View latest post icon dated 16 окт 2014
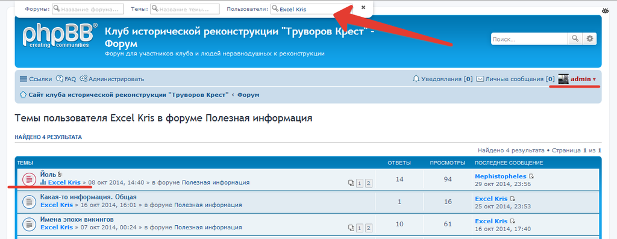The image size is (617, 239). click(x=512, y=222)
